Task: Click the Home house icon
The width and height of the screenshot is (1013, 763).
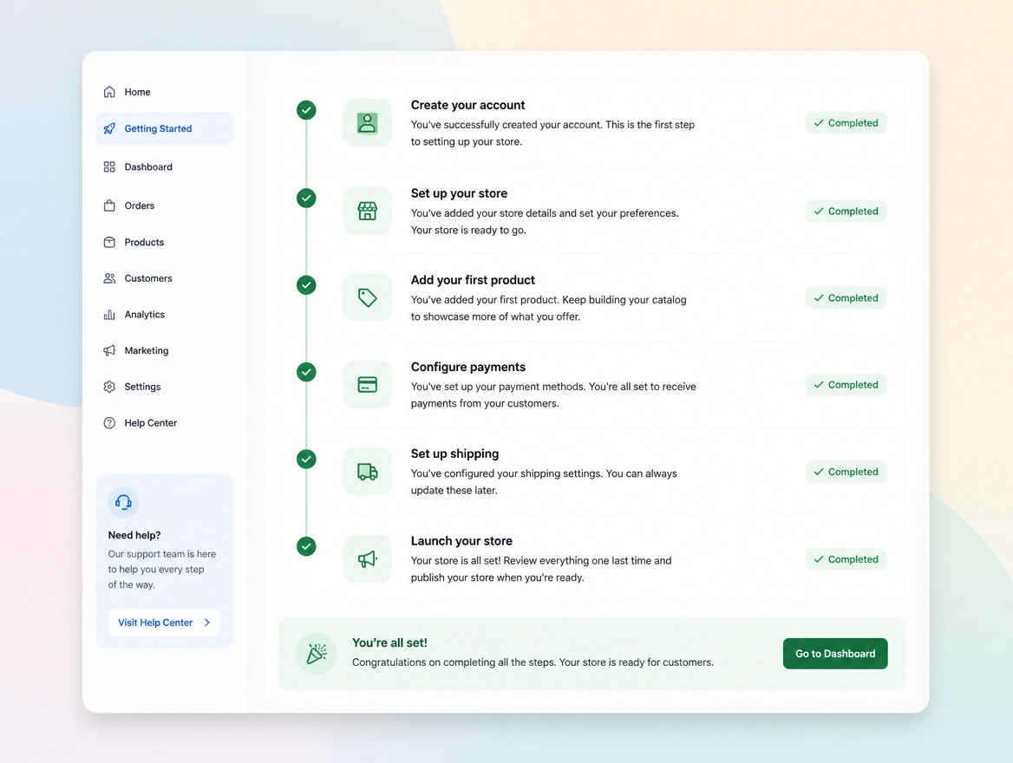Action: tap(109, 92)
